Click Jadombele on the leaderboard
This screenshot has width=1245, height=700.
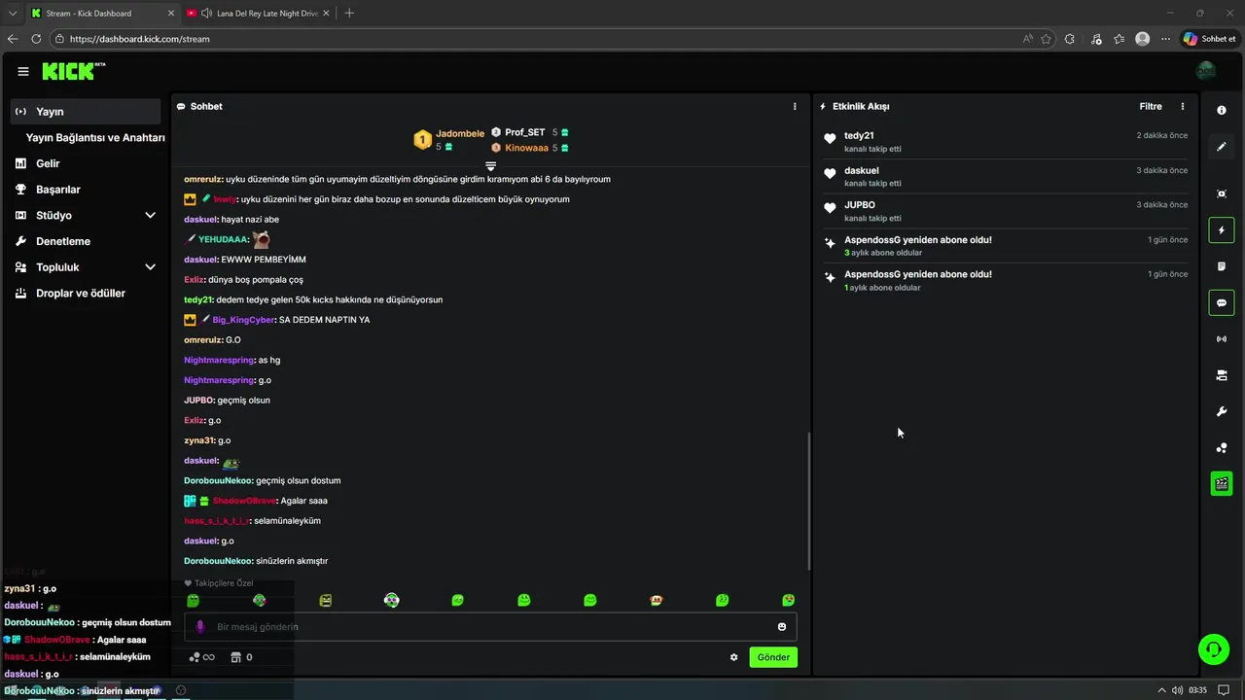(460, 133)
